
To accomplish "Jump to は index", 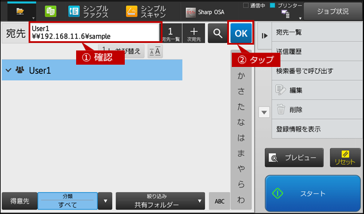I will pyautogui.click(x=241, y=138).
